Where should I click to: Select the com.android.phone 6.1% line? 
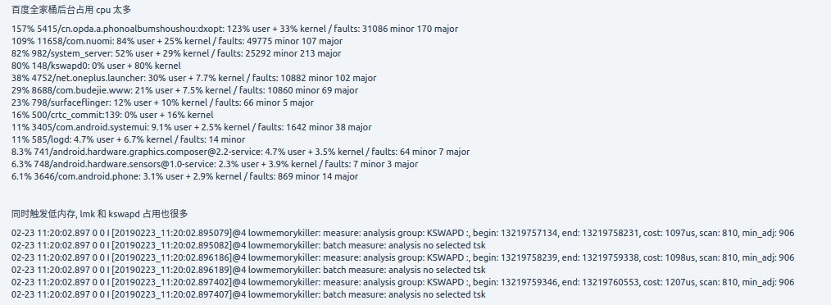tap(184, 176)
